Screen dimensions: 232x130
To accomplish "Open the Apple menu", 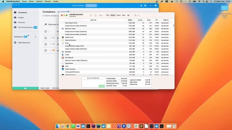I will (x=3, y=1).
